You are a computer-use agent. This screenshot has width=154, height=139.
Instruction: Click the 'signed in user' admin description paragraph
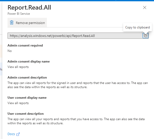pyautogui.click(x=78, y=85)
